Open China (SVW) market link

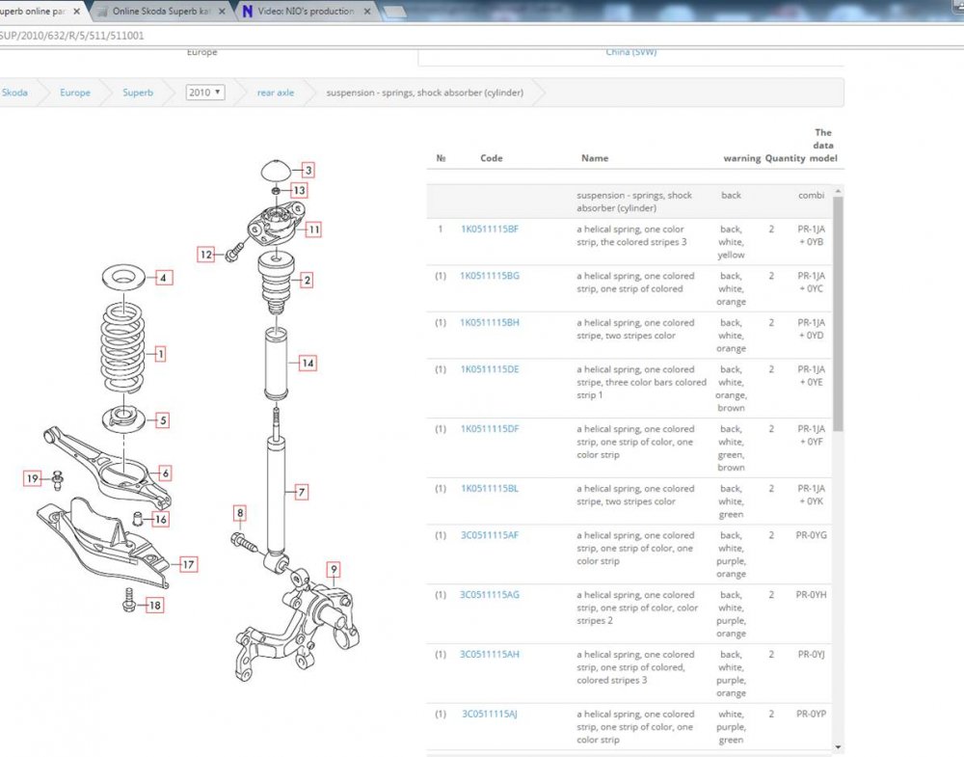[x=631, y=52]
